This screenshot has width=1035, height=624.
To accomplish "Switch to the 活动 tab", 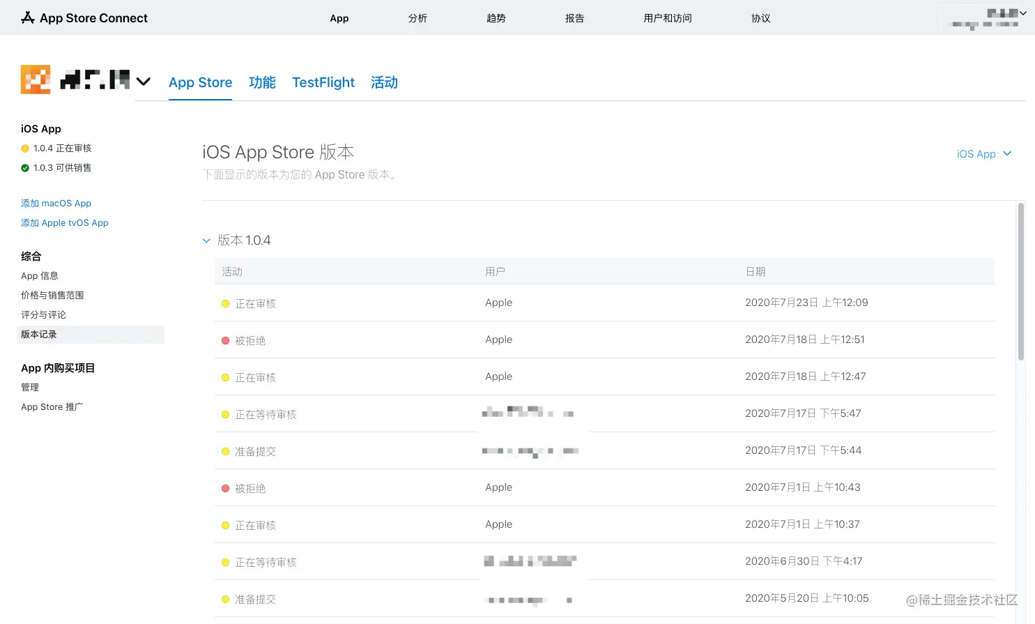I will pyautogui.click(x=384, y=82).
